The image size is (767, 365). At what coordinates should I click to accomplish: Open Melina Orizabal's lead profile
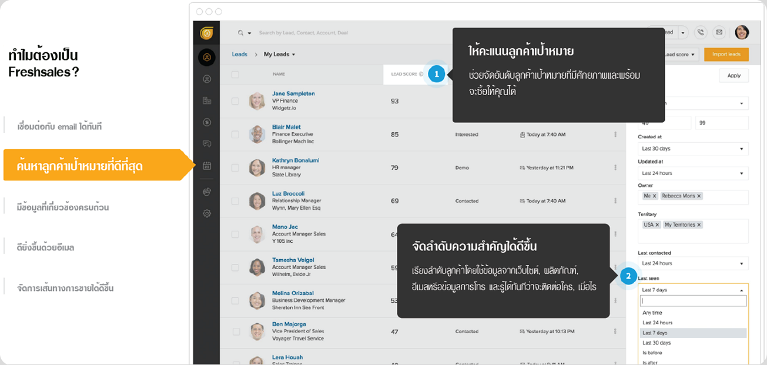pyautogui.click(x=293, y=293)
